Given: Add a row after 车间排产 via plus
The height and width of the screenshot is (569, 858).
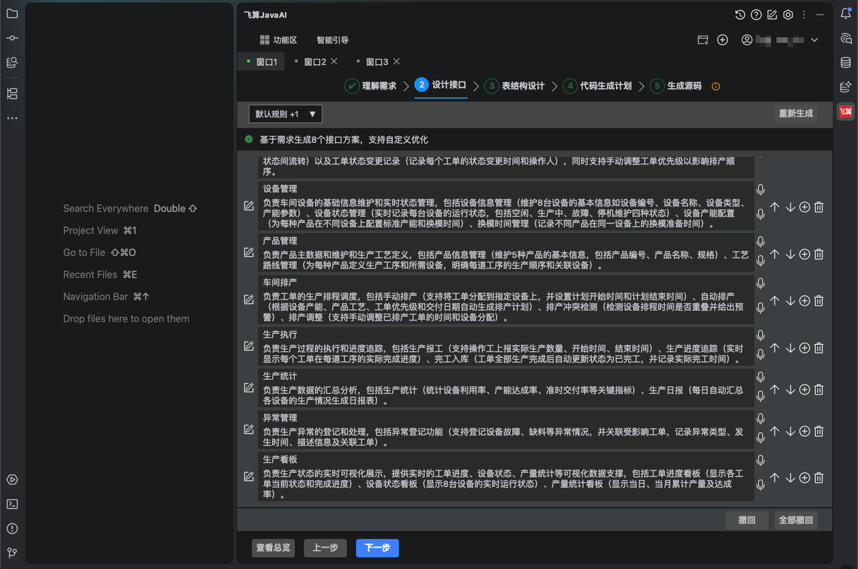Looking at the screenshot, I should pyautogui.click(x=804, y=301).
